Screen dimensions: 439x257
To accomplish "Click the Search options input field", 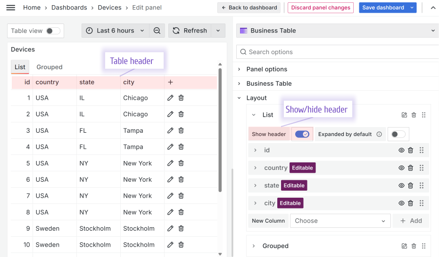I will 337,52.
